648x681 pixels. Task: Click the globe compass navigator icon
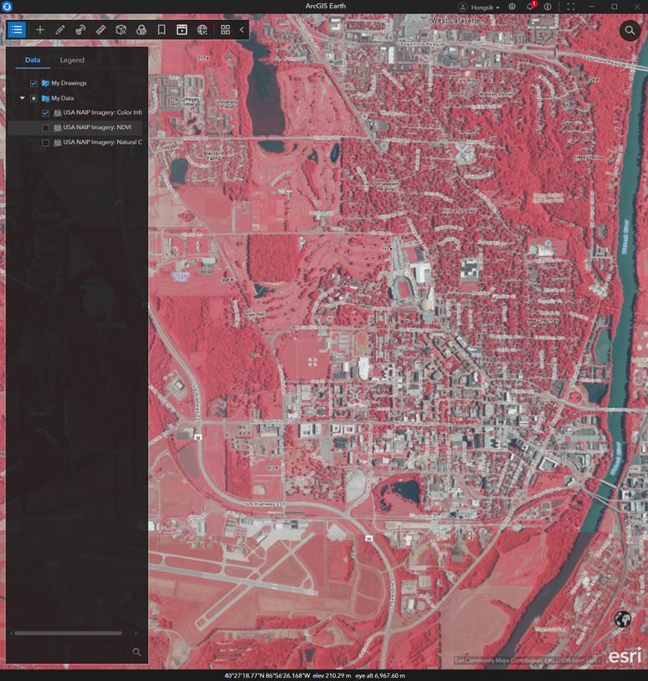point(622,619)
